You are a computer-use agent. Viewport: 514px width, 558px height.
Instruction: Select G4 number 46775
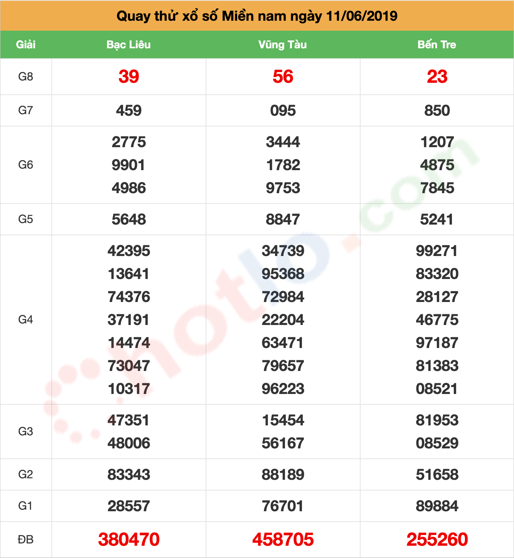click(437, 320)
